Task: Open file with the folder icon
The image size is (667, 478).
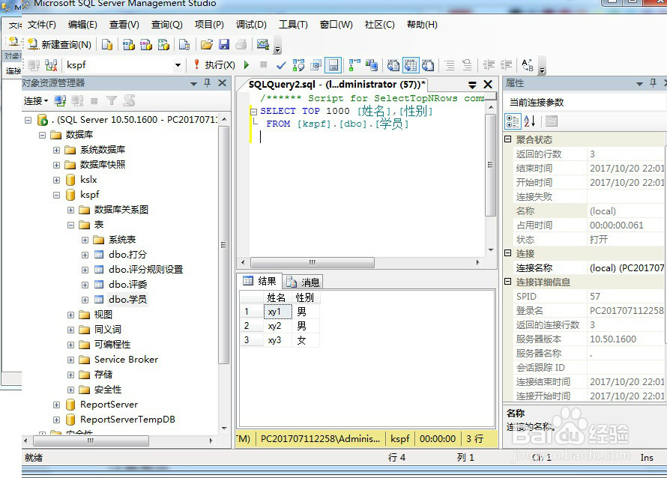Action: click(x=207, y=44)
